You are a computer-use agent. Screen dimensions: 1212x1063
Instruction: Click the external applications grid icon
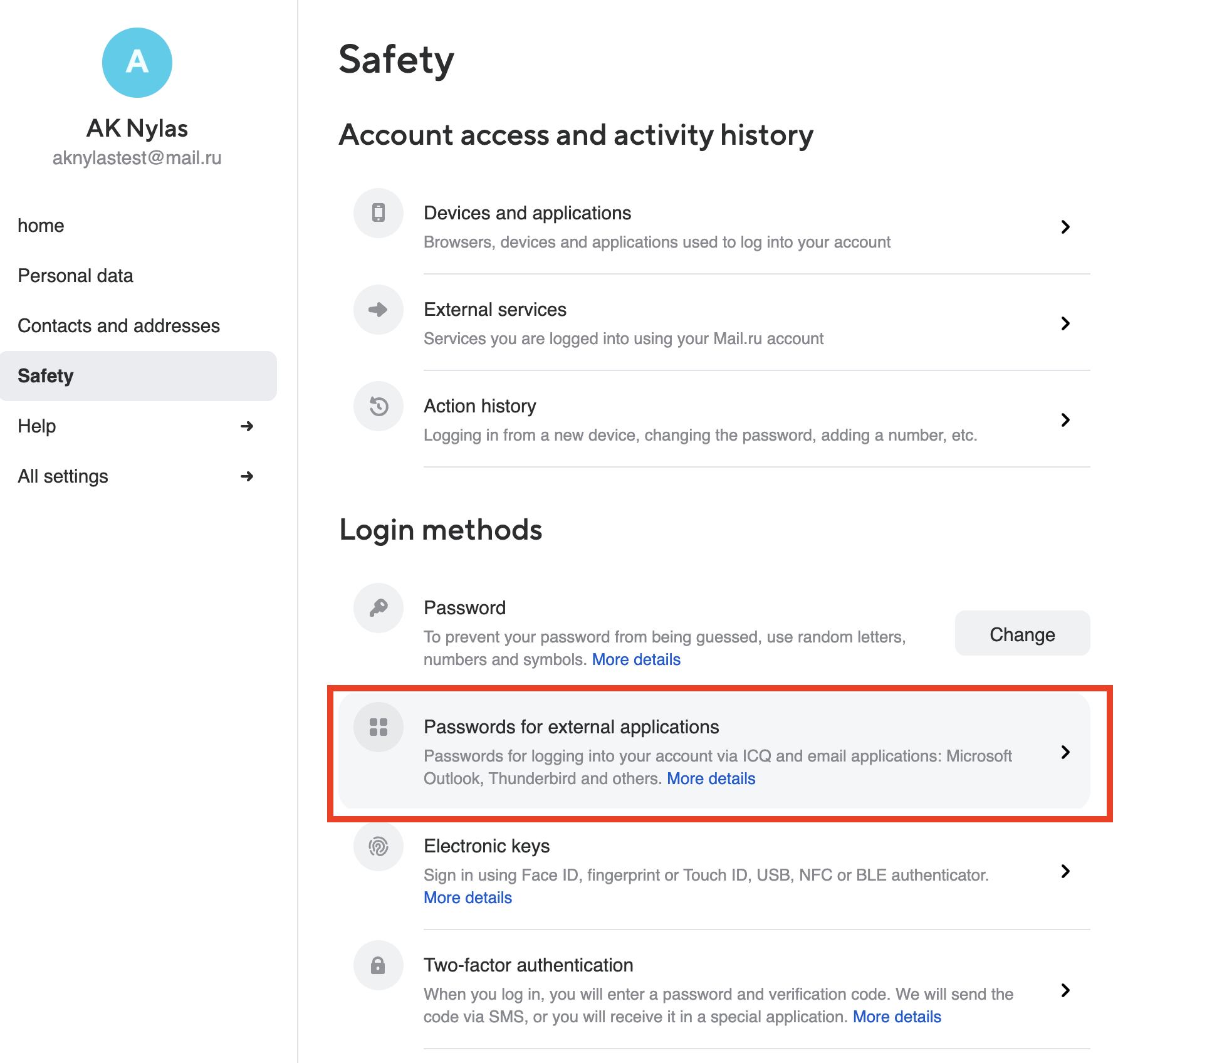pos(378,727)
